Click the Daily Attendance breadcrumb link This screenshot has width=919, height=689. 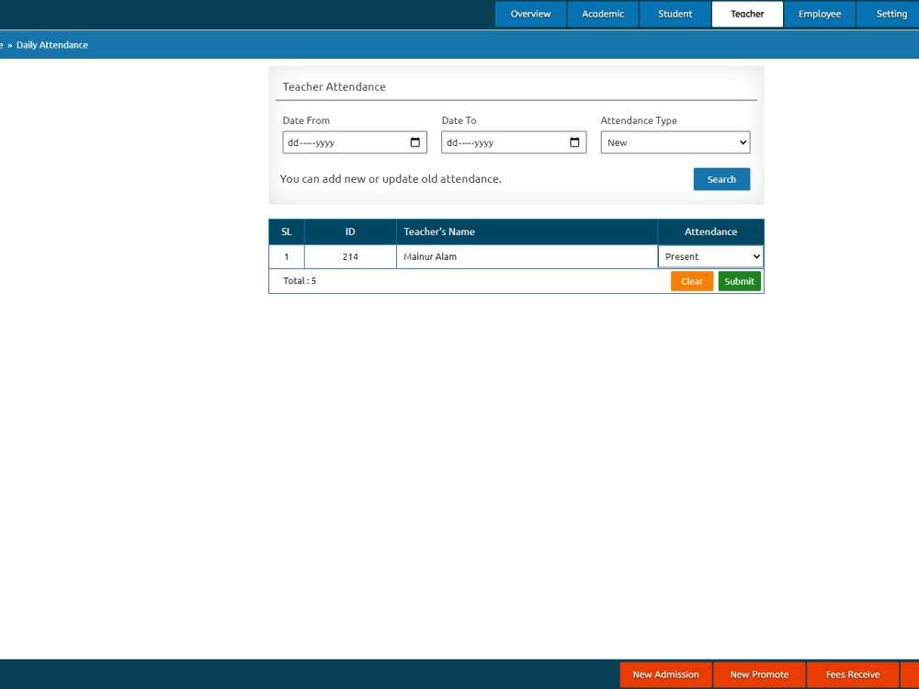(x=51, y=44)
